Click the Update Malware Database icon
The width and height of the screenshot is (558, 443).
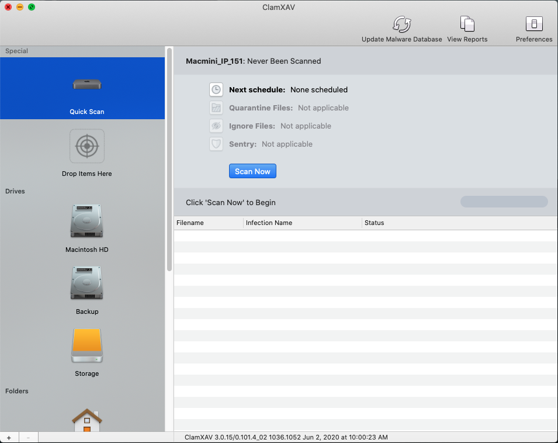402,24
